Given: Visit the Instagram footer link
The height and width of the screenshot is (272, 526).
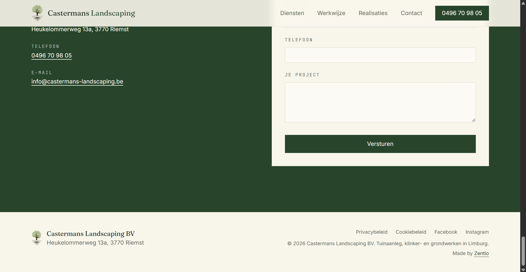Looking at the screenshot, I should click(x=477, y=232).
